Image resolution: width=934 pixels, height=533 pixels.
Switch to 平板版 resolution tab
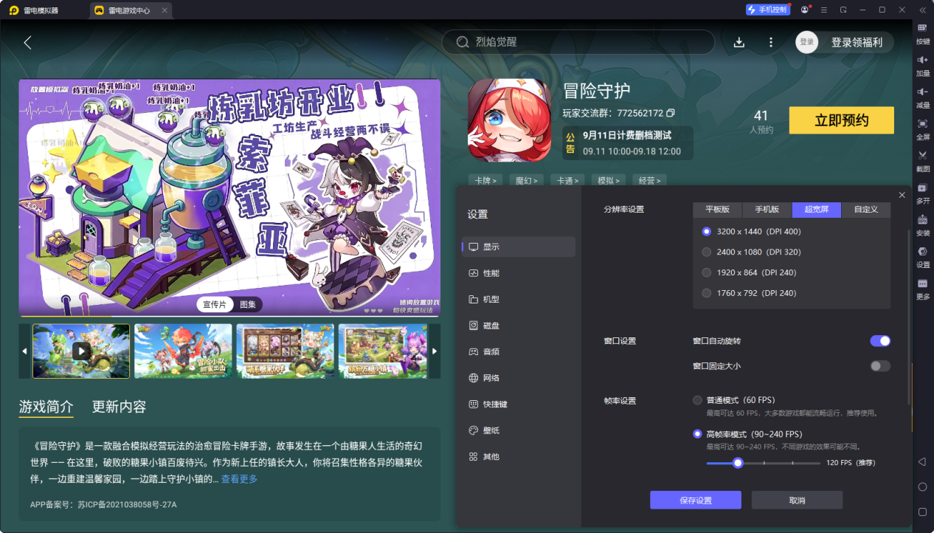coord(717,210)
